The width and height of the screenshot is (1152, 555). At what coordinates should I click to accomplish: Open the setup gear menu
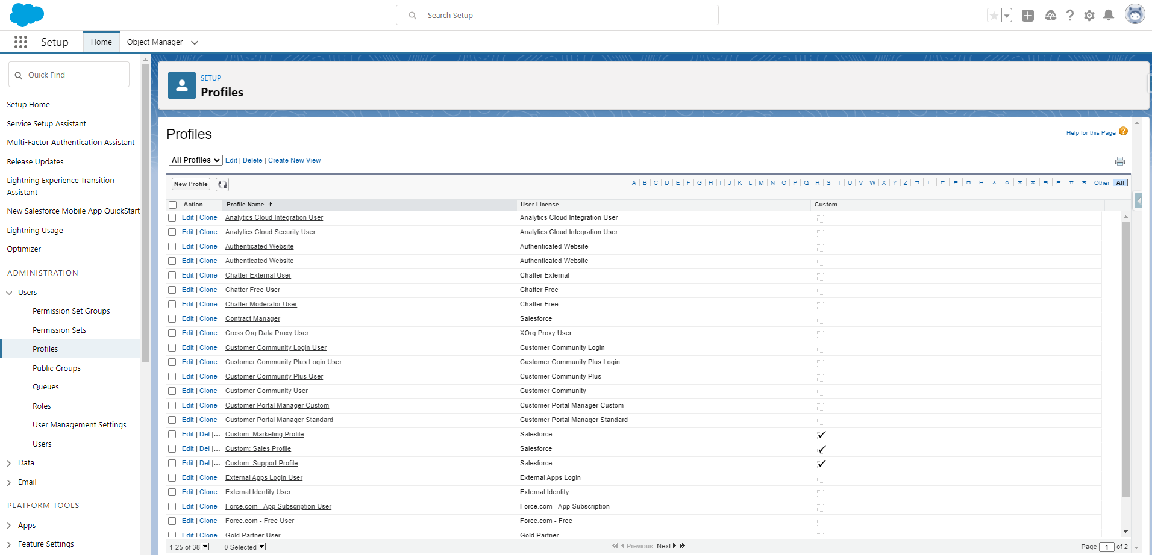tap(1089, 16)
